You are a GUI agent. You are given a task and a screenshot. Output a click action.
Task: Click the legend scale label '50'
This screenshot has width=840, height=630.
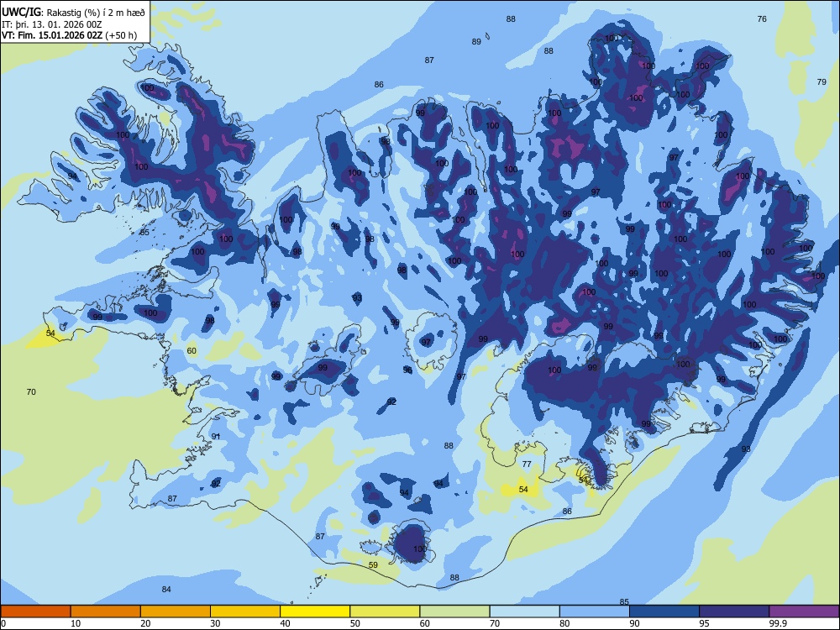pos(354,623)
